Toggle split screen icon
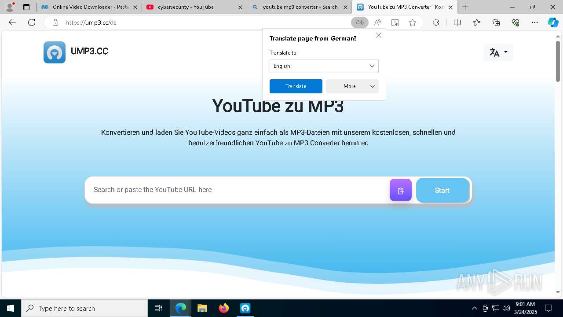Image resolution: width=563 pixels, height=317 pixels. point(457,22)
